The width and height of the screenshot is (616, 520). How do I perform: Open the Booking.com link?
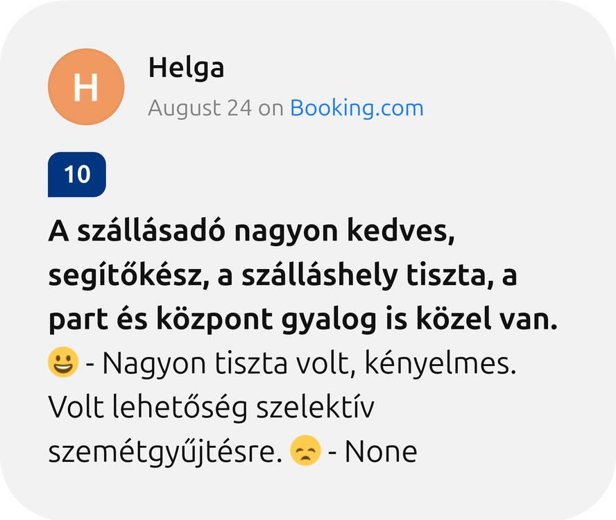click(357, 108)
